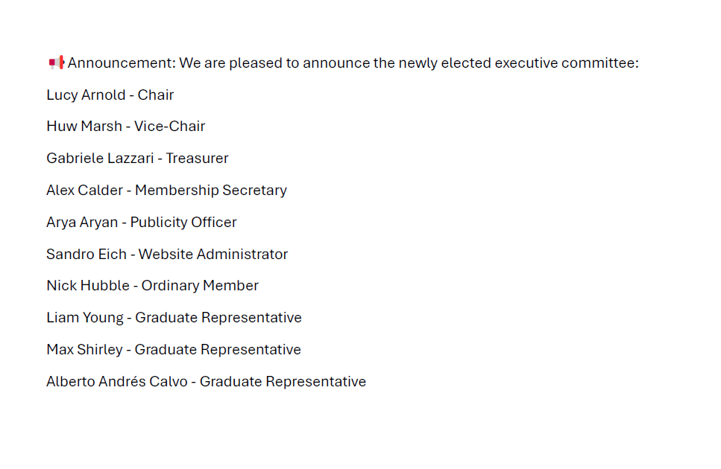The width and height of the screenshot is (721, 469).
Task: Select the name Gabriele Lazzari
Action: click(100, 159)
